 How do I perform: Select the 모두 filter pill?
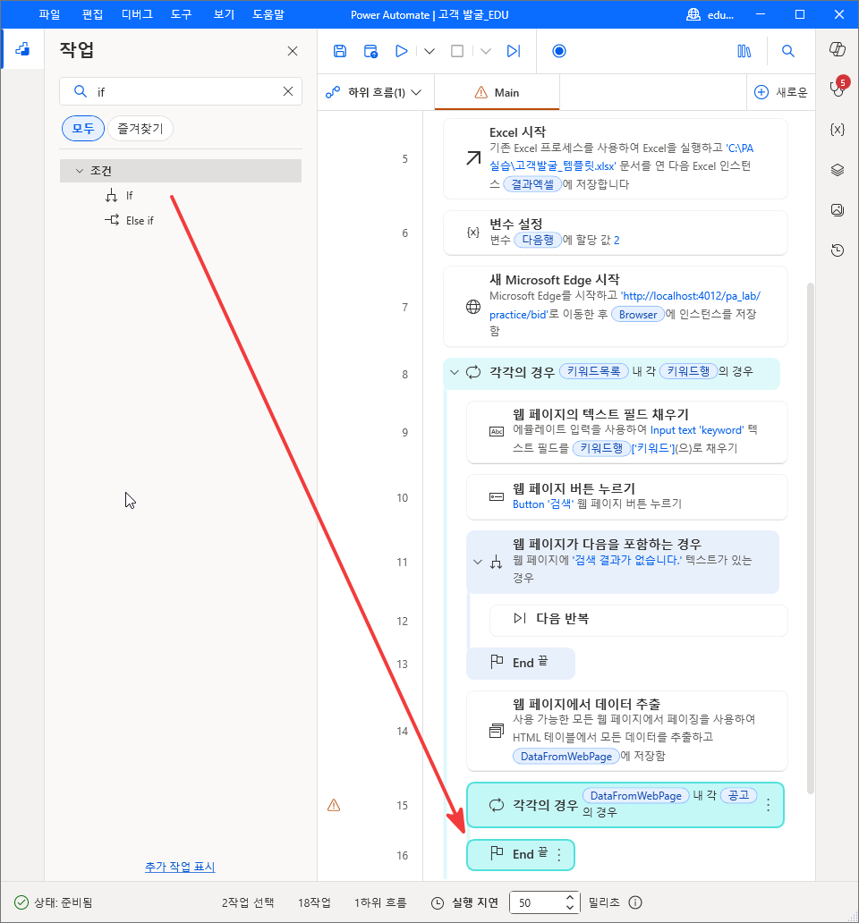83,128
